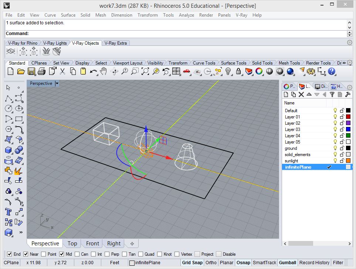Open the Render menu
The width and height of the screenshot is (356, 269).
pyautogui.click(x=206, y=15)
